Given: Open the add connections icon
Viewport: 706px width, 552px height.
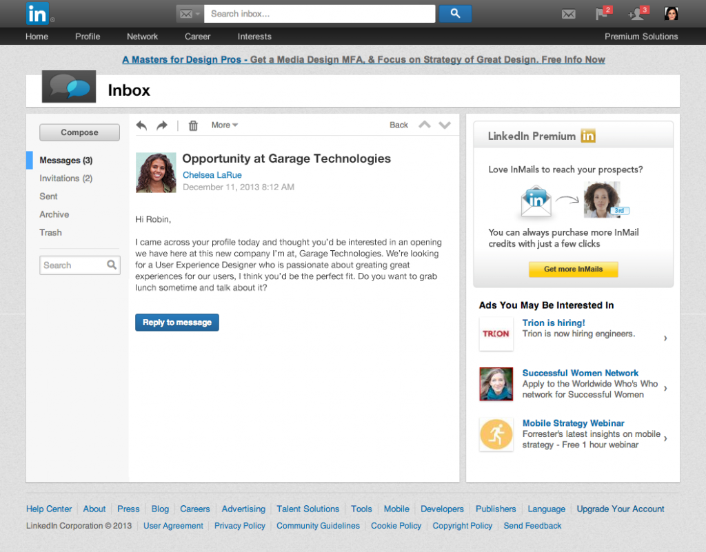Looking at the screenshot, I should coord(638,13).
